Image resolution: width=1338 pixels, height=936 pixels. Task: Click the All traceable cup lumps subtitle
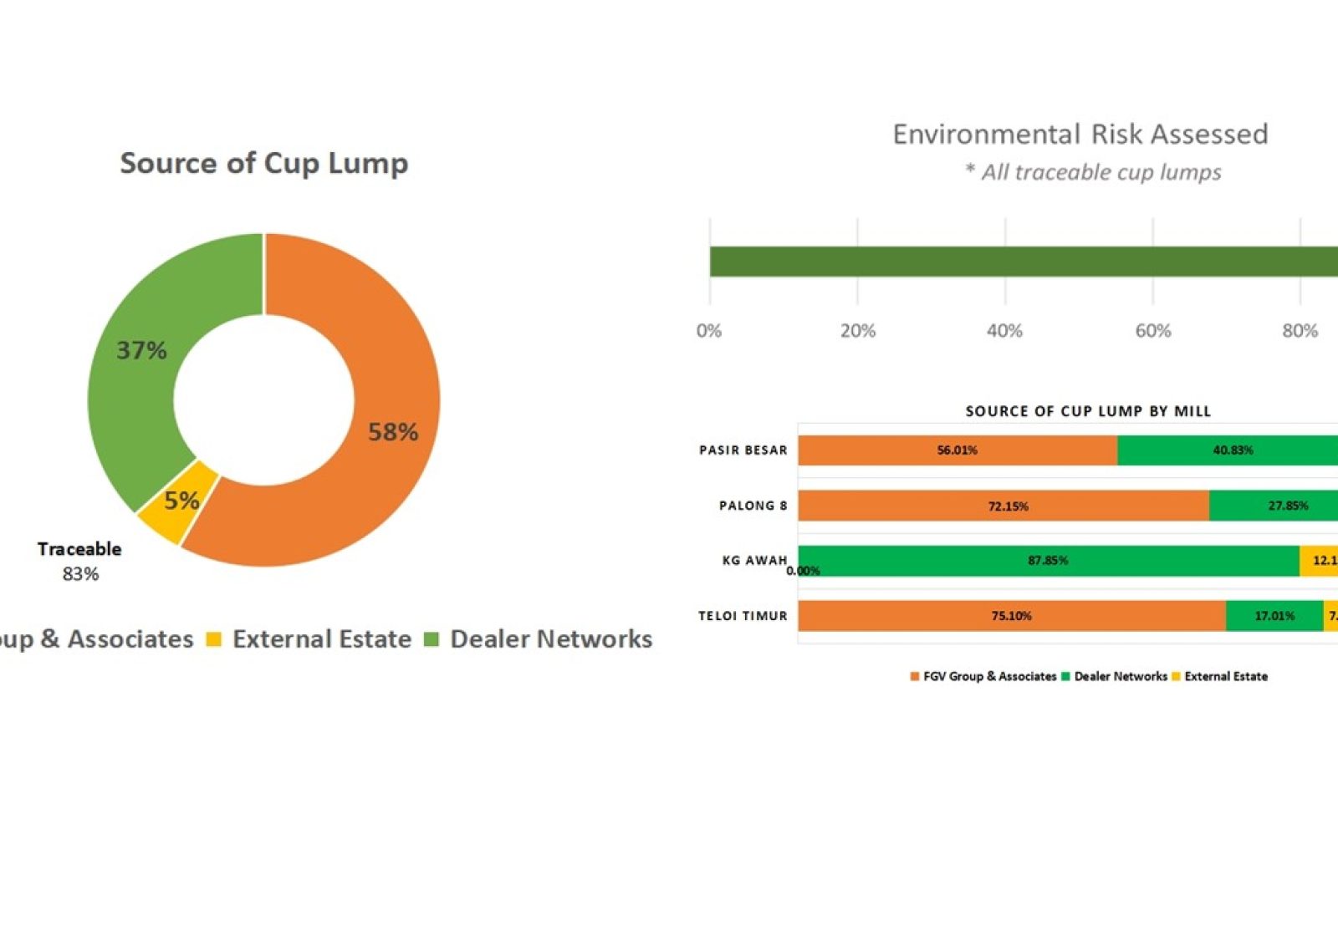coord(1094,172)
